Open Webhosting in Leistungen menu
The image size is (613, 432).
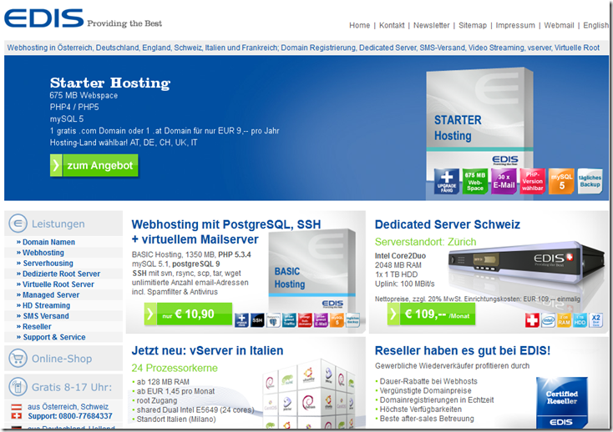[43, 253]
